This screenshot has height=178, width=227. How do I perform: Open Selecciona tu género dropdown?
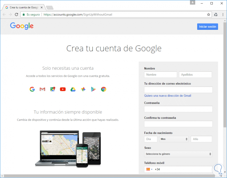coord(178,154)
